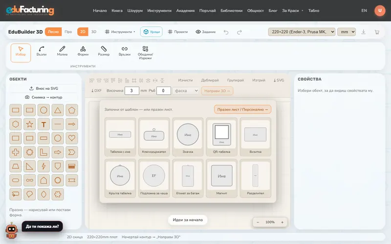The height and width of the screenshot is (244, 391).
Task: Add the L-shaped bracket object
Action: (43, 152)
